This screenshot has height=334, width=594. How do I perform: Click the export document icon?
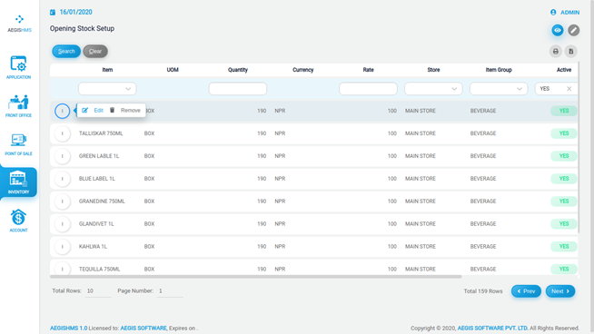tap(571, 52)
